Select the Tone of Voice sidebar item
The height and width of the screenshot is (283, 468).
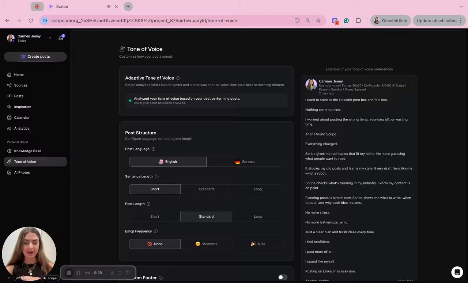(x=35, y=162)
